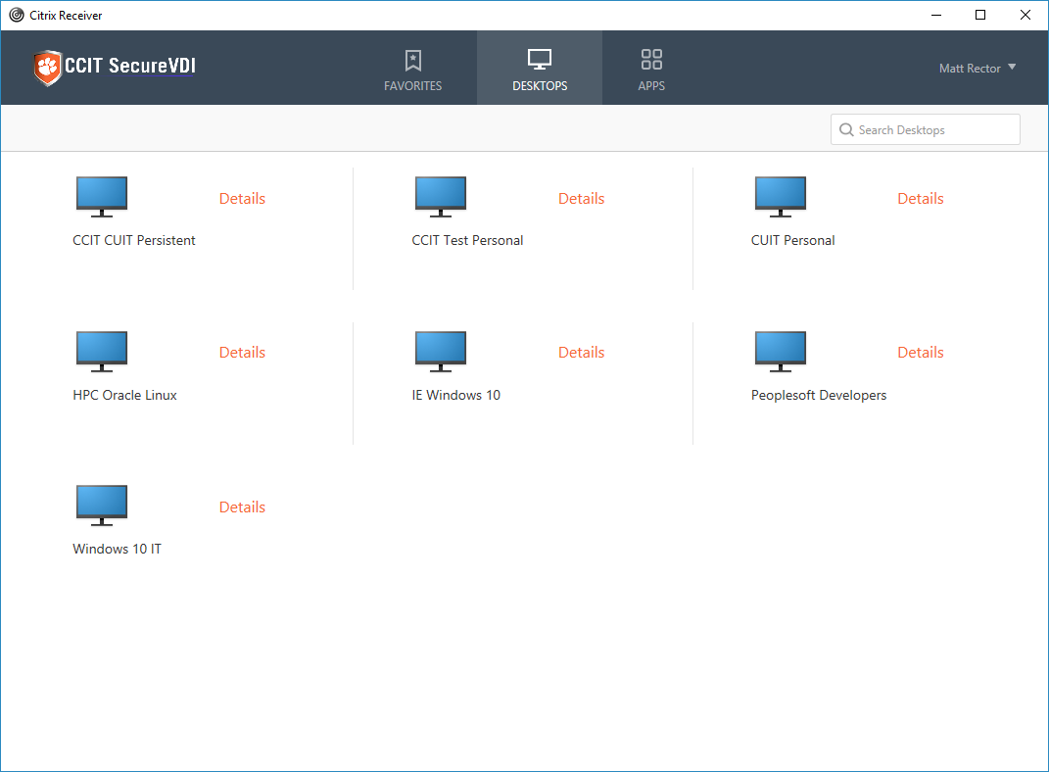Click the CUIT Personal label
The width and height of the screenshot is (1049, 772).
[792, 240]
